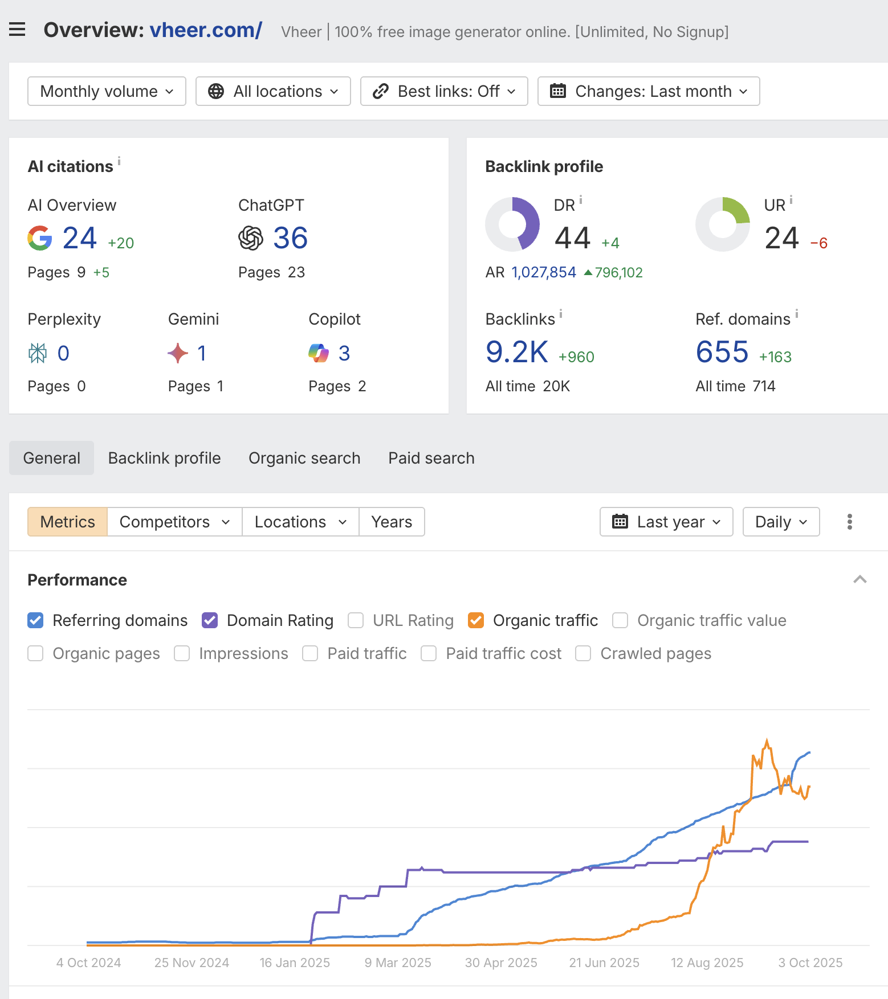Image resolution: width=888 pixels, height=999 pixels.
Task: Click the info icon beside Backlinks
Action: (561, 313)
